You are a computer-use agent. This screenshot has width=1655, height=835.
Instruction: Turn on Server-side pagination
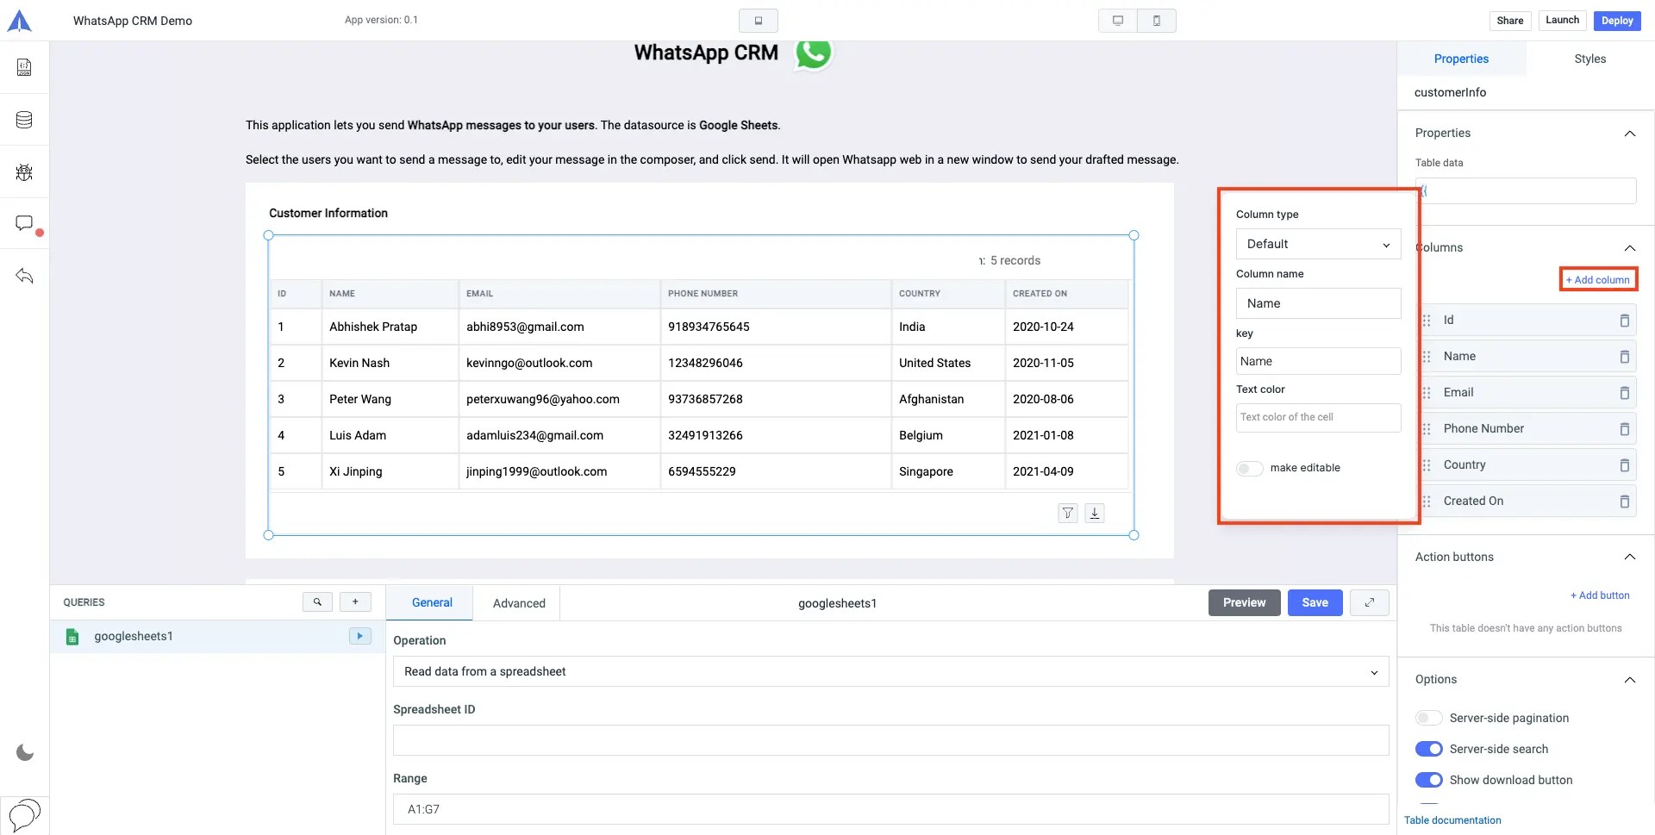click(1428, 717)
